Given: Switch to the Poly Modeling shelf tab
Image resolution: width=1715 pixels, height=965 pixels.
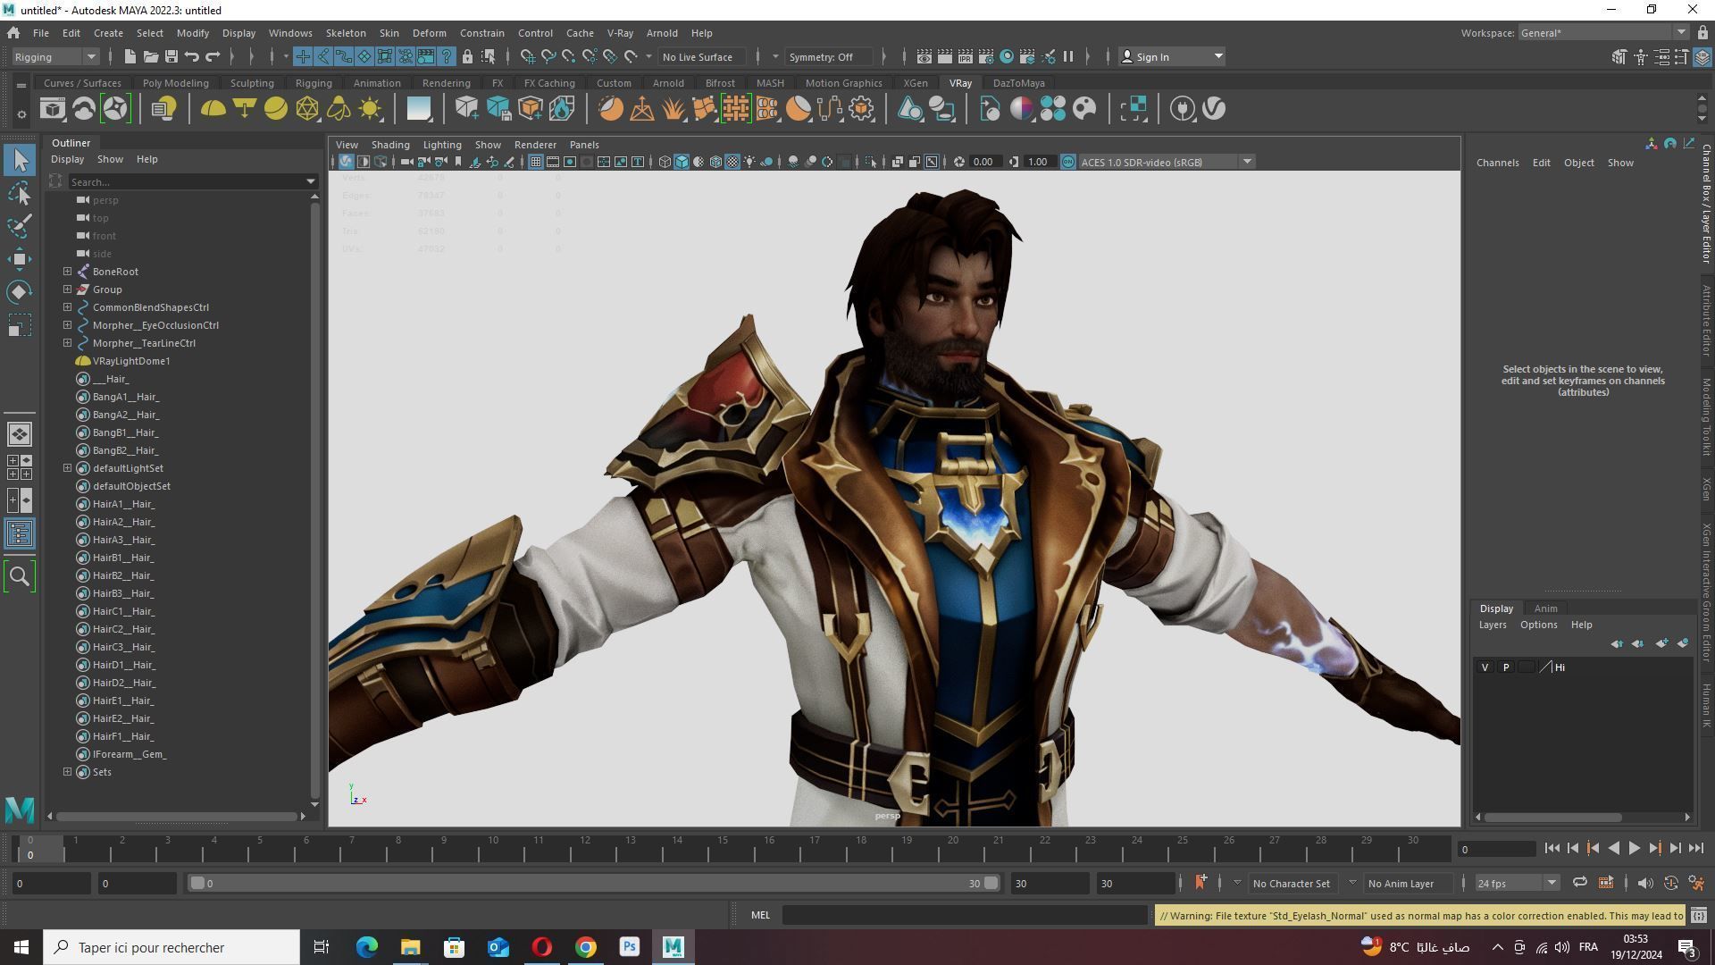Looking at the screenshot, I should pos(176,83).
